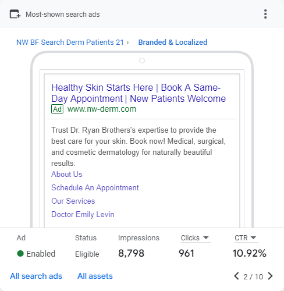Click the Schedule An Appointment sitelink
The image size is (284, 291).
click(x=95, y=187)
